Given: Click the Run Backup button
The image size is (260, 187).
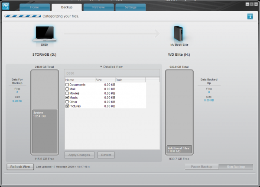Looking at the screenshot, I should (236, 167).
